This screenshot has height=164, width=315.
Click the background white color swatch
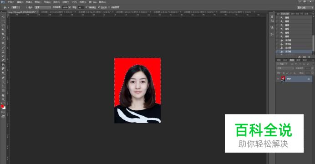coord(4,108)
